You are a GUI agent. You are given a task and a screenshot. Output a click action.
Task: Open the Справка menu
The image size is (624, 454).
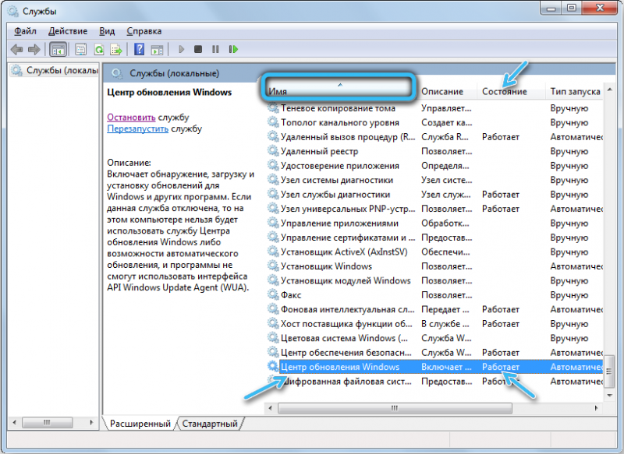144,31
